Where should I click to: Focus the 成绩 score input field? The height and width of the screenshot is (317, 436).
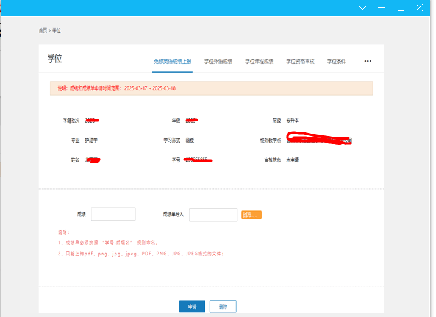coord(113,215)
